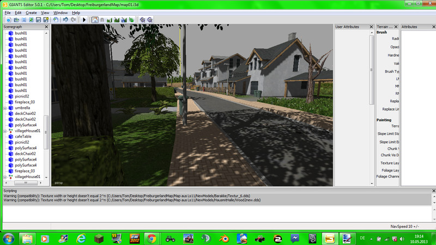Open the Window menu

60,13
